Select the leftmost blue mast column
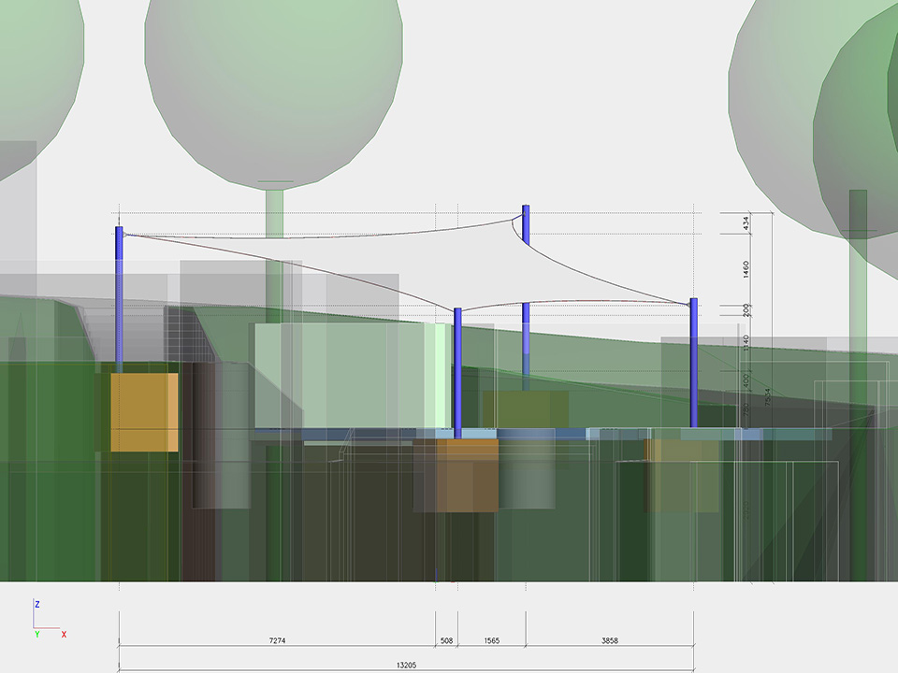 tap(119, 299)
